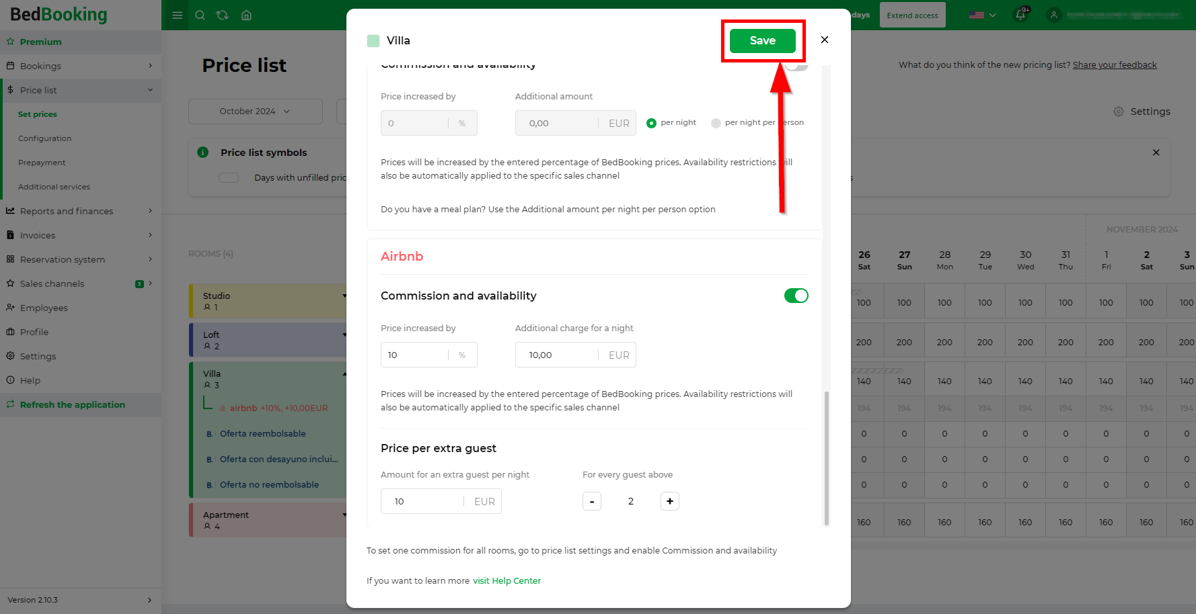Click the Reservation system grid icon
Image resolution: width=1196 pixels, height=614 pixels.
(x=11, y=259)
